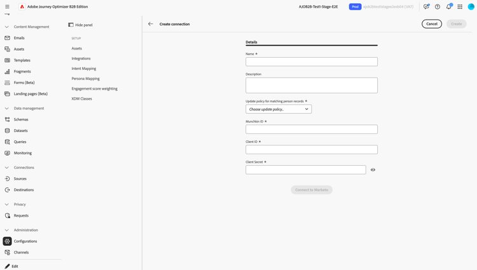
Task: Open Configurations in Administration
Action: (25, 241)
